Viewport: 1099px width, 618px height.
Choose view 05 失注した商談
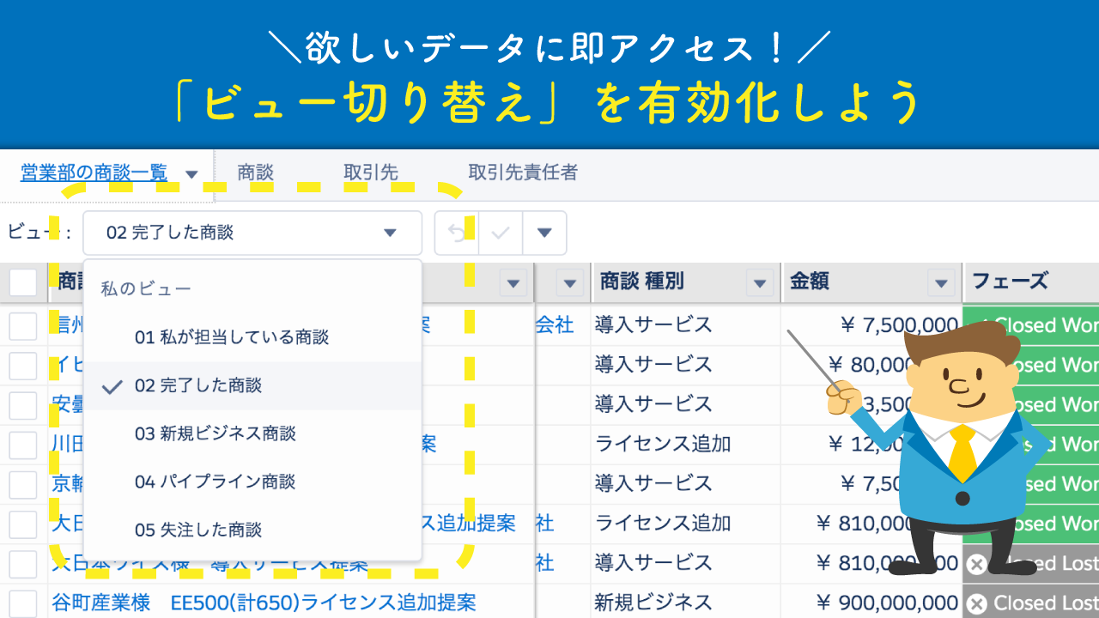coord(252,530)
